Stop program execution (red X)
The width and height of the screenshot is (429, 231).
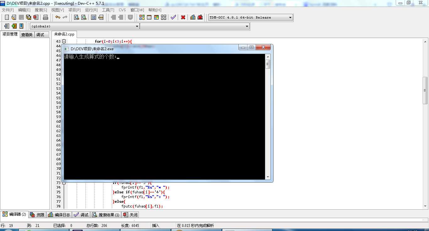183,17
